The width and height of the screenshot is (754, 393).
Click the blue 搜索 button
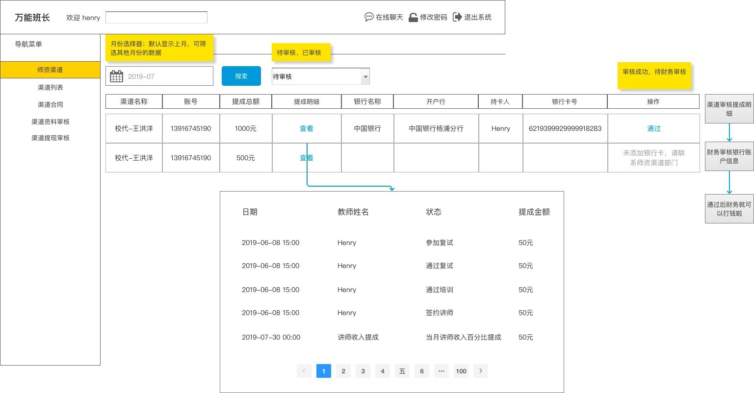click(241, 76)
